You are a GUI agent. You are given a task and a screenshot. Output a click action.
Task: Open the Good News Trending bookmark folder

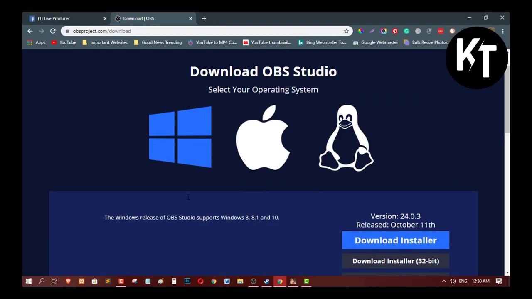coord(158,42)
